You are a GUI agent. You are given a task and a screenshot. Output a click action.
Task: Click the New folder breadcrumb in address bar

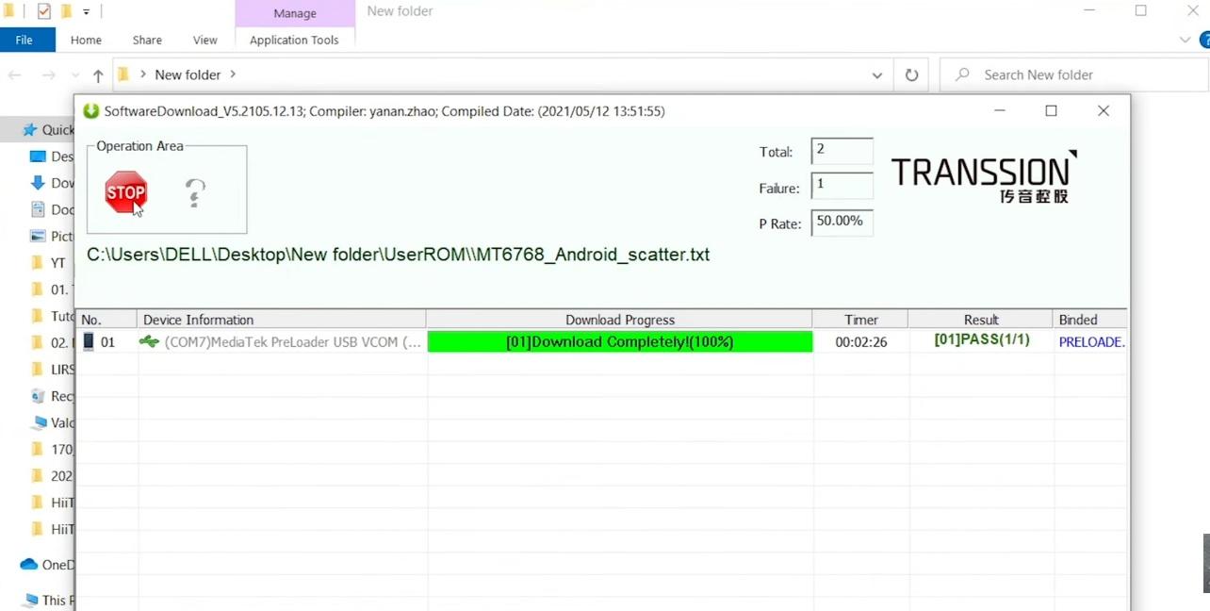click(x=188, y=74)
